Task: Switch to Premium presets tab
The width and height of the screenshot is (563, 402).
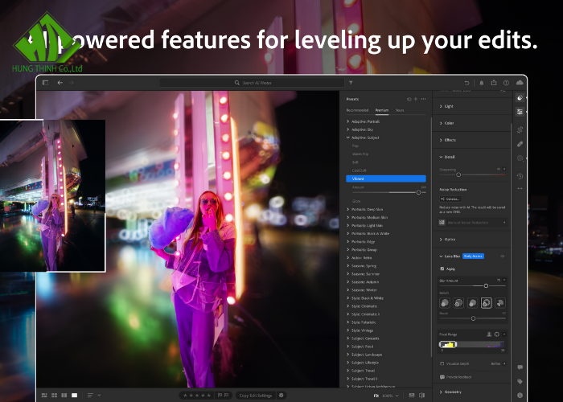Action: tap(382, 110)
